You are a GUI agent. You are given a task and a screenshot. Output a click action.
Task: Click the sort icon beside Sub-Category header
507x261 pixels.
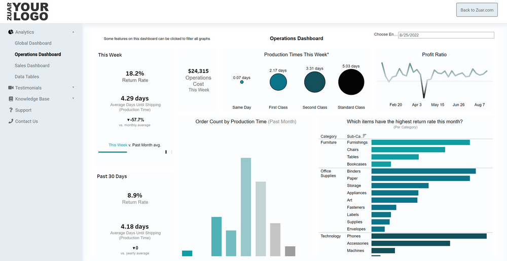pyautogui.click(x=365, y=136)
